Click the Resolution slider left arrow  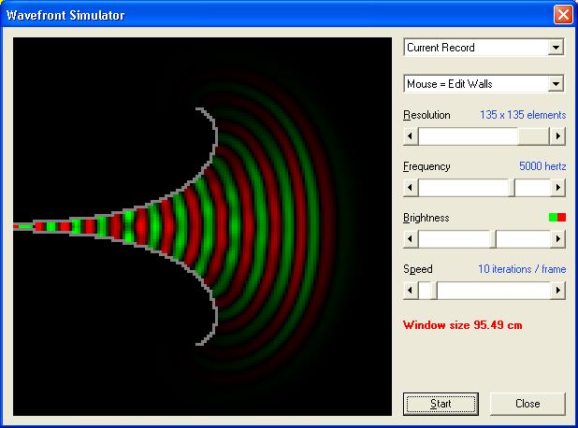(x=411, y=136)
